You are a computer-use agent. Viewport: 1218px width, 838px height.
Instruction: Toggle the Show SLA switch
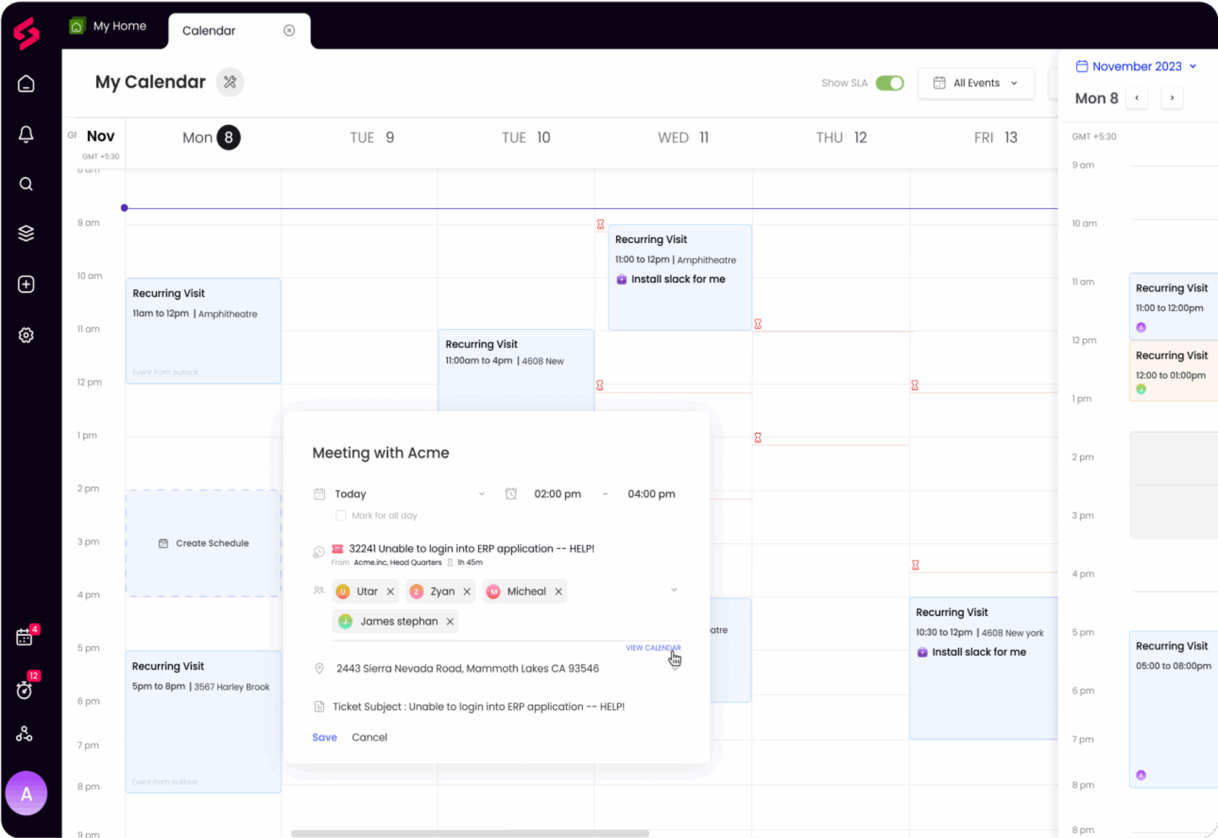pyautogui.click(x=890, y=83)
